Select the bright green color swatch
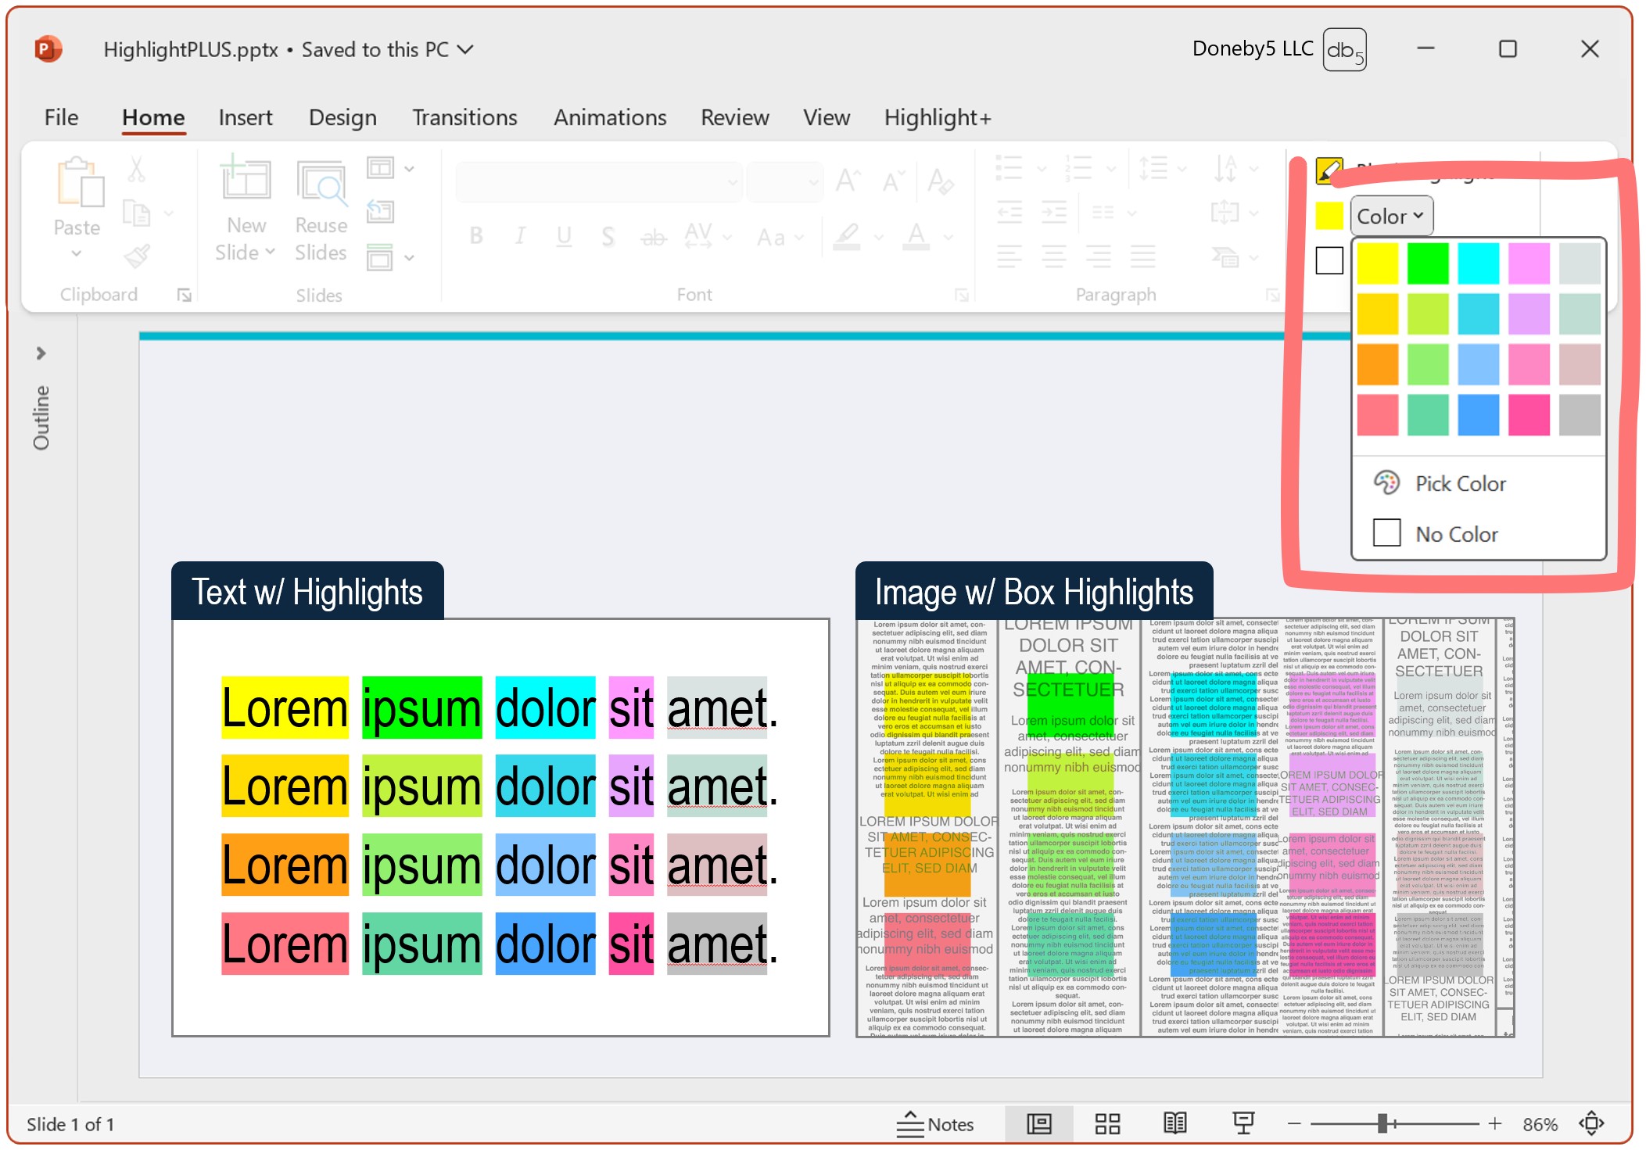This screenshot has width=1646, height=1150. pos(1428,263)
